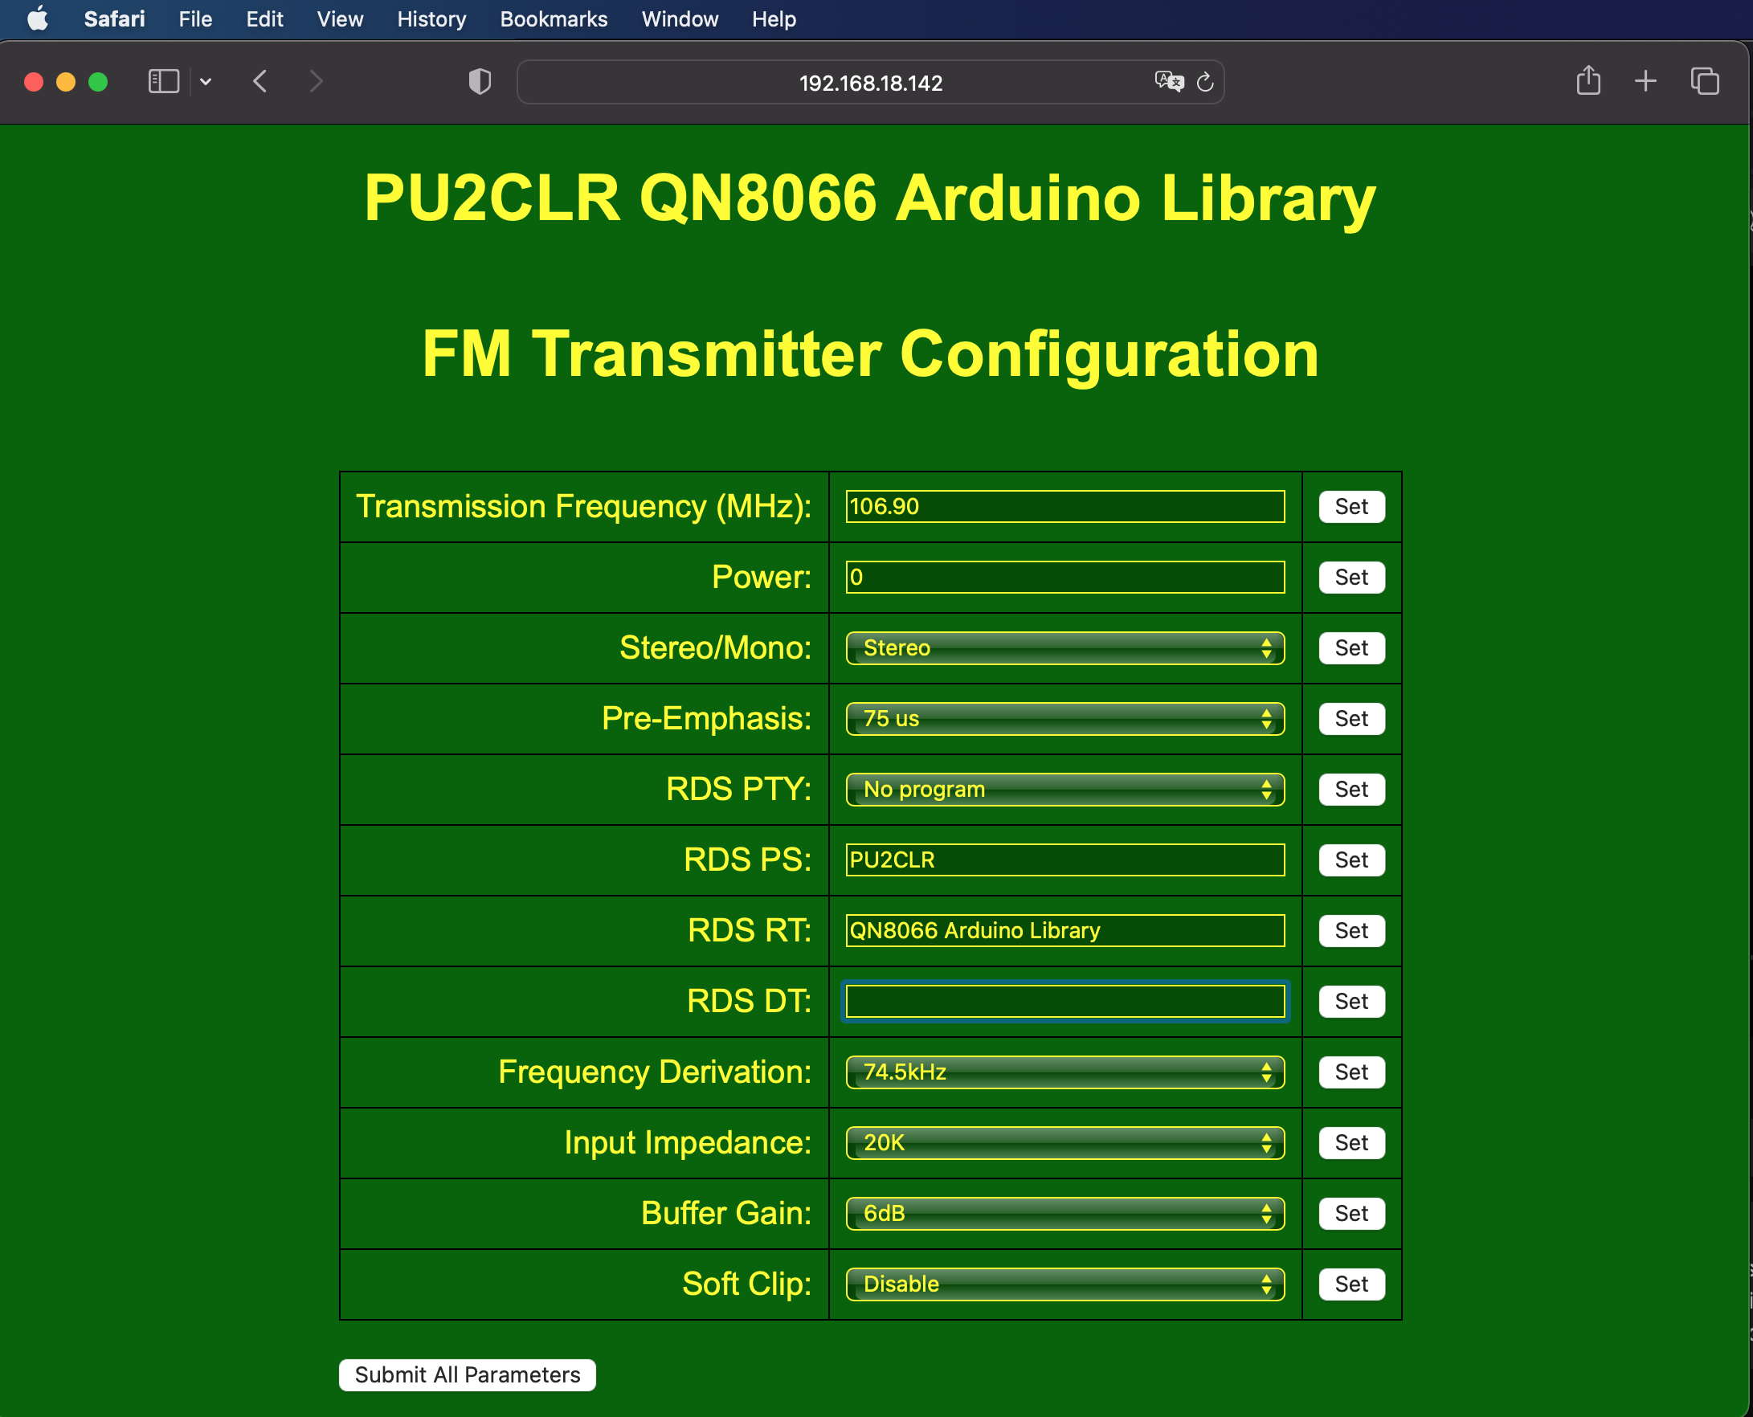Open the Window menu
1753x1417 pixels.
point(680,18)
